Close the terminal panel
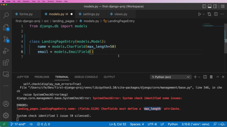 point(223,77)
